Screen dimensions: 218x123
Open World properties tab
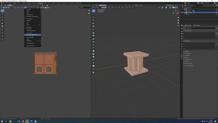182,41
